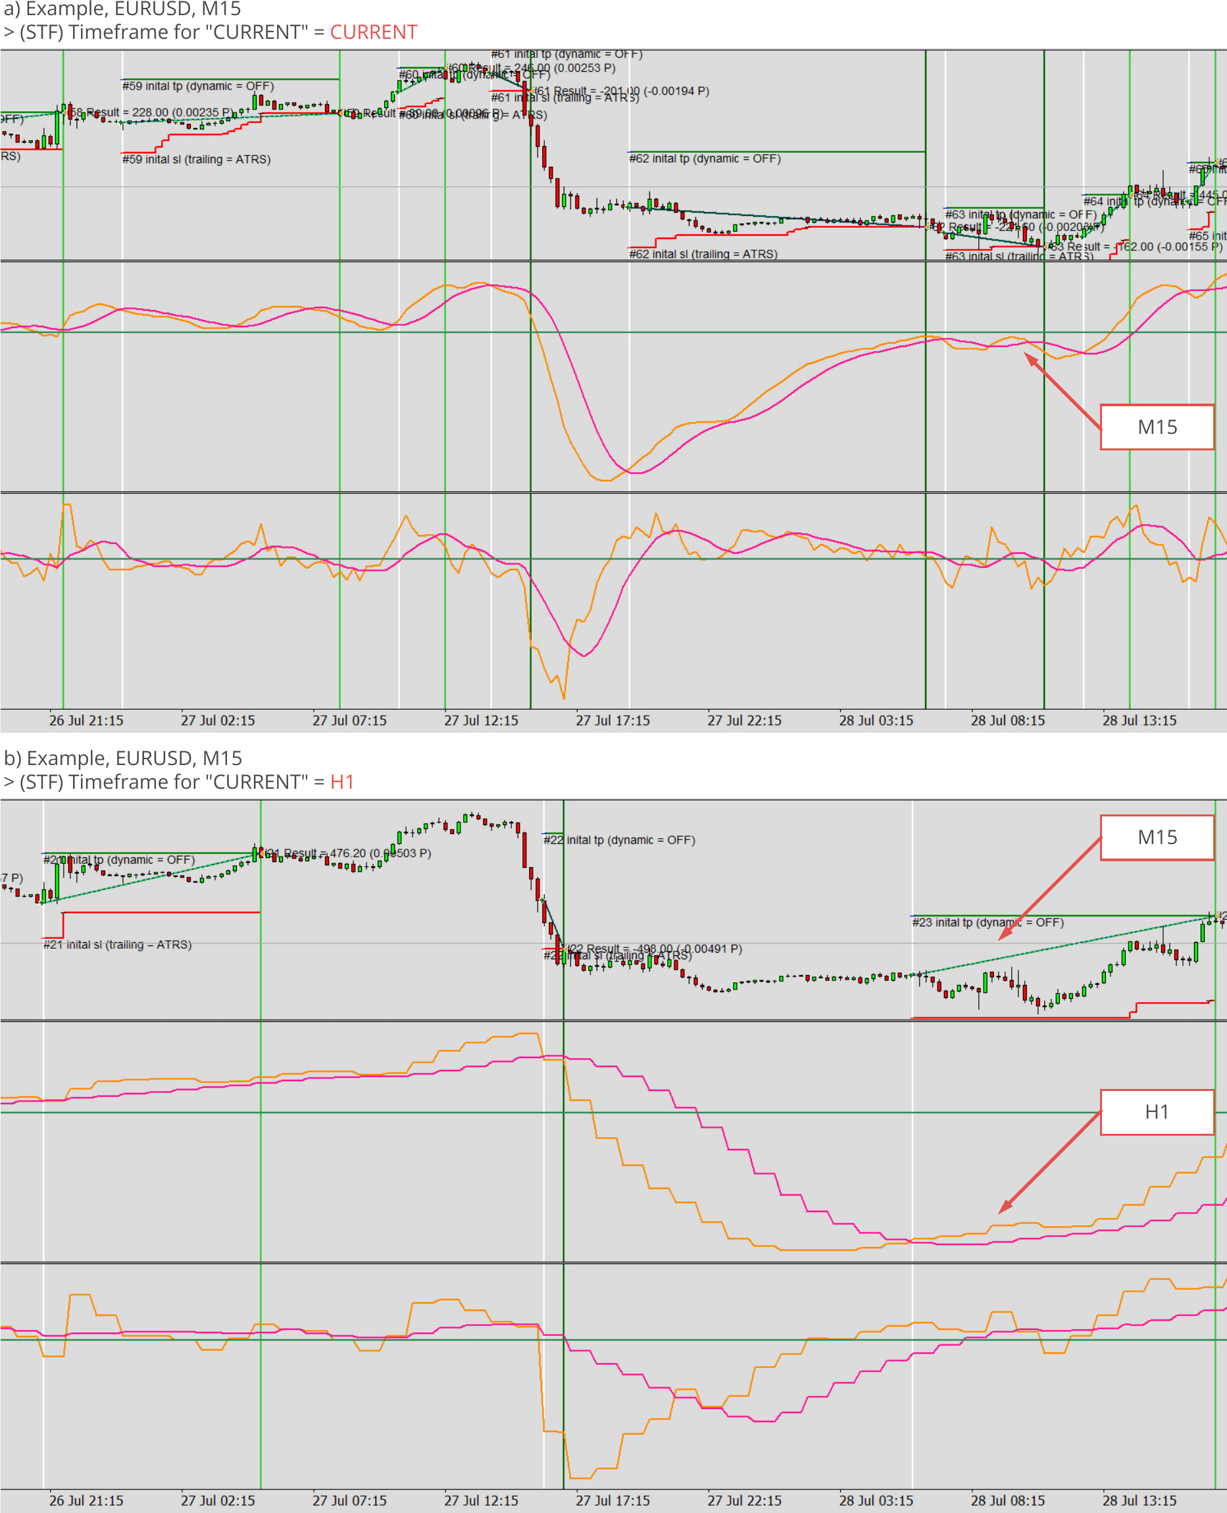Click "28 Jul 08:15" on chart a's time axis
This screenshot has width=1227, height=1513.
pos(1008,721)
